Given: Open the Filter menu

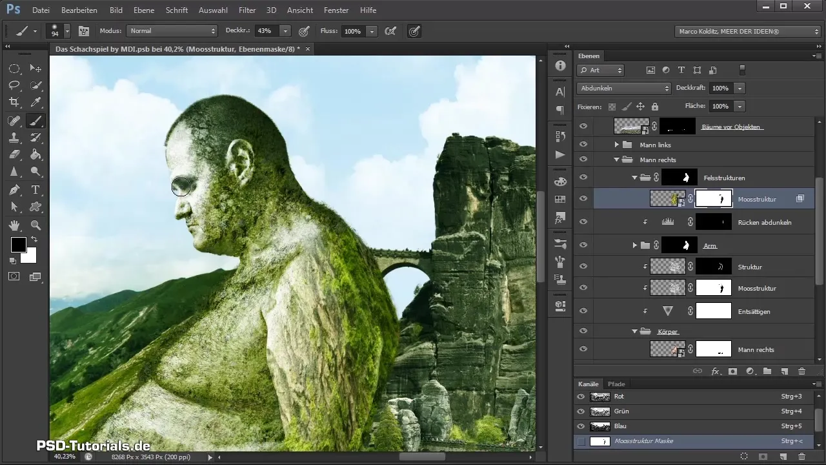Looking at the screenshot, I should tap(247, 10).
